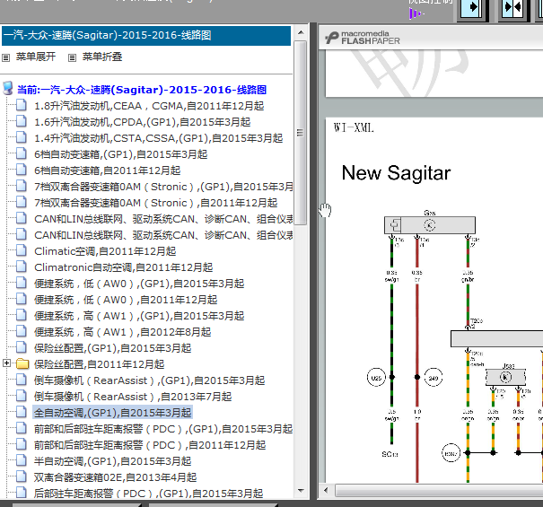The height and width of the screenshot is (507, 543).
Task: Click the computer icon beside 当前 root node
Action: [8, 89]
